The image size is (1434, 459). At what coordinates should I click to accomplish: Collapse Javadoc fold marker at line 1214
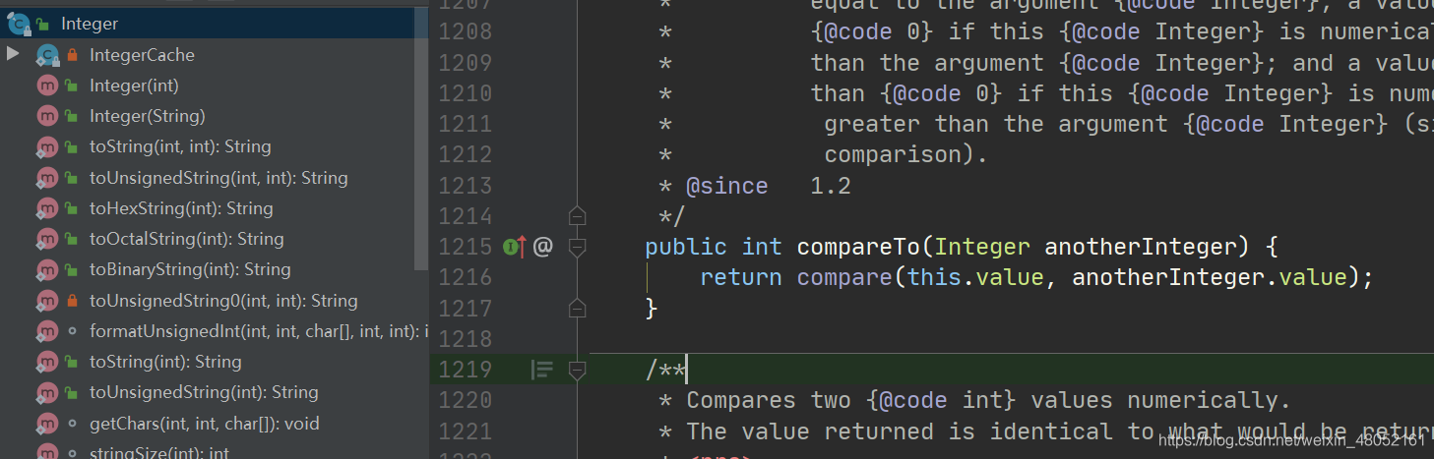[578, 215]
